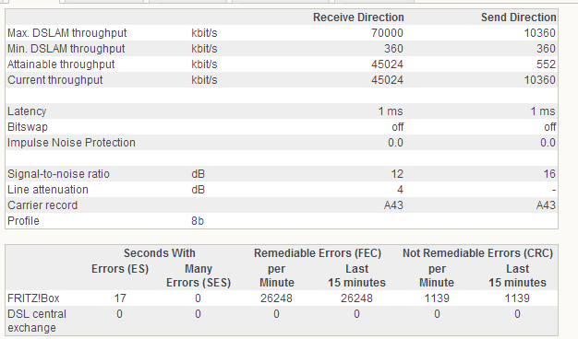This screenshot has width=578, height=339.
Task: Click Carrier record send direction value A43
Action: click(x=546, y=205)
